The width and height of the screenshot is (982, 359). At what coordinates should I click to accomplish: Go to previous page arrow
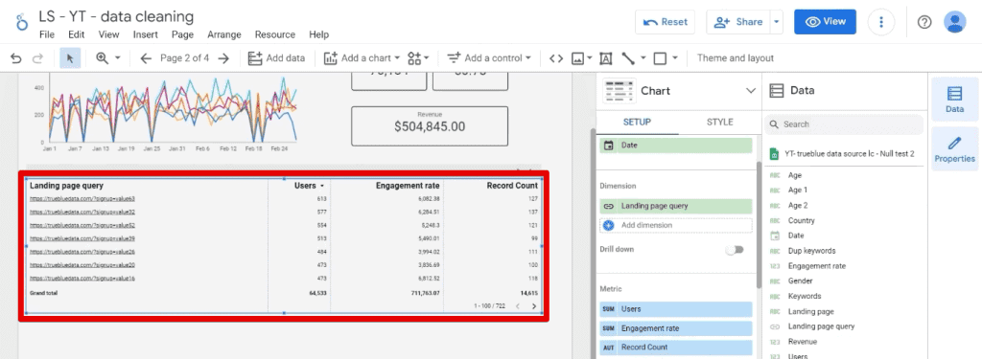click(146, 58)
